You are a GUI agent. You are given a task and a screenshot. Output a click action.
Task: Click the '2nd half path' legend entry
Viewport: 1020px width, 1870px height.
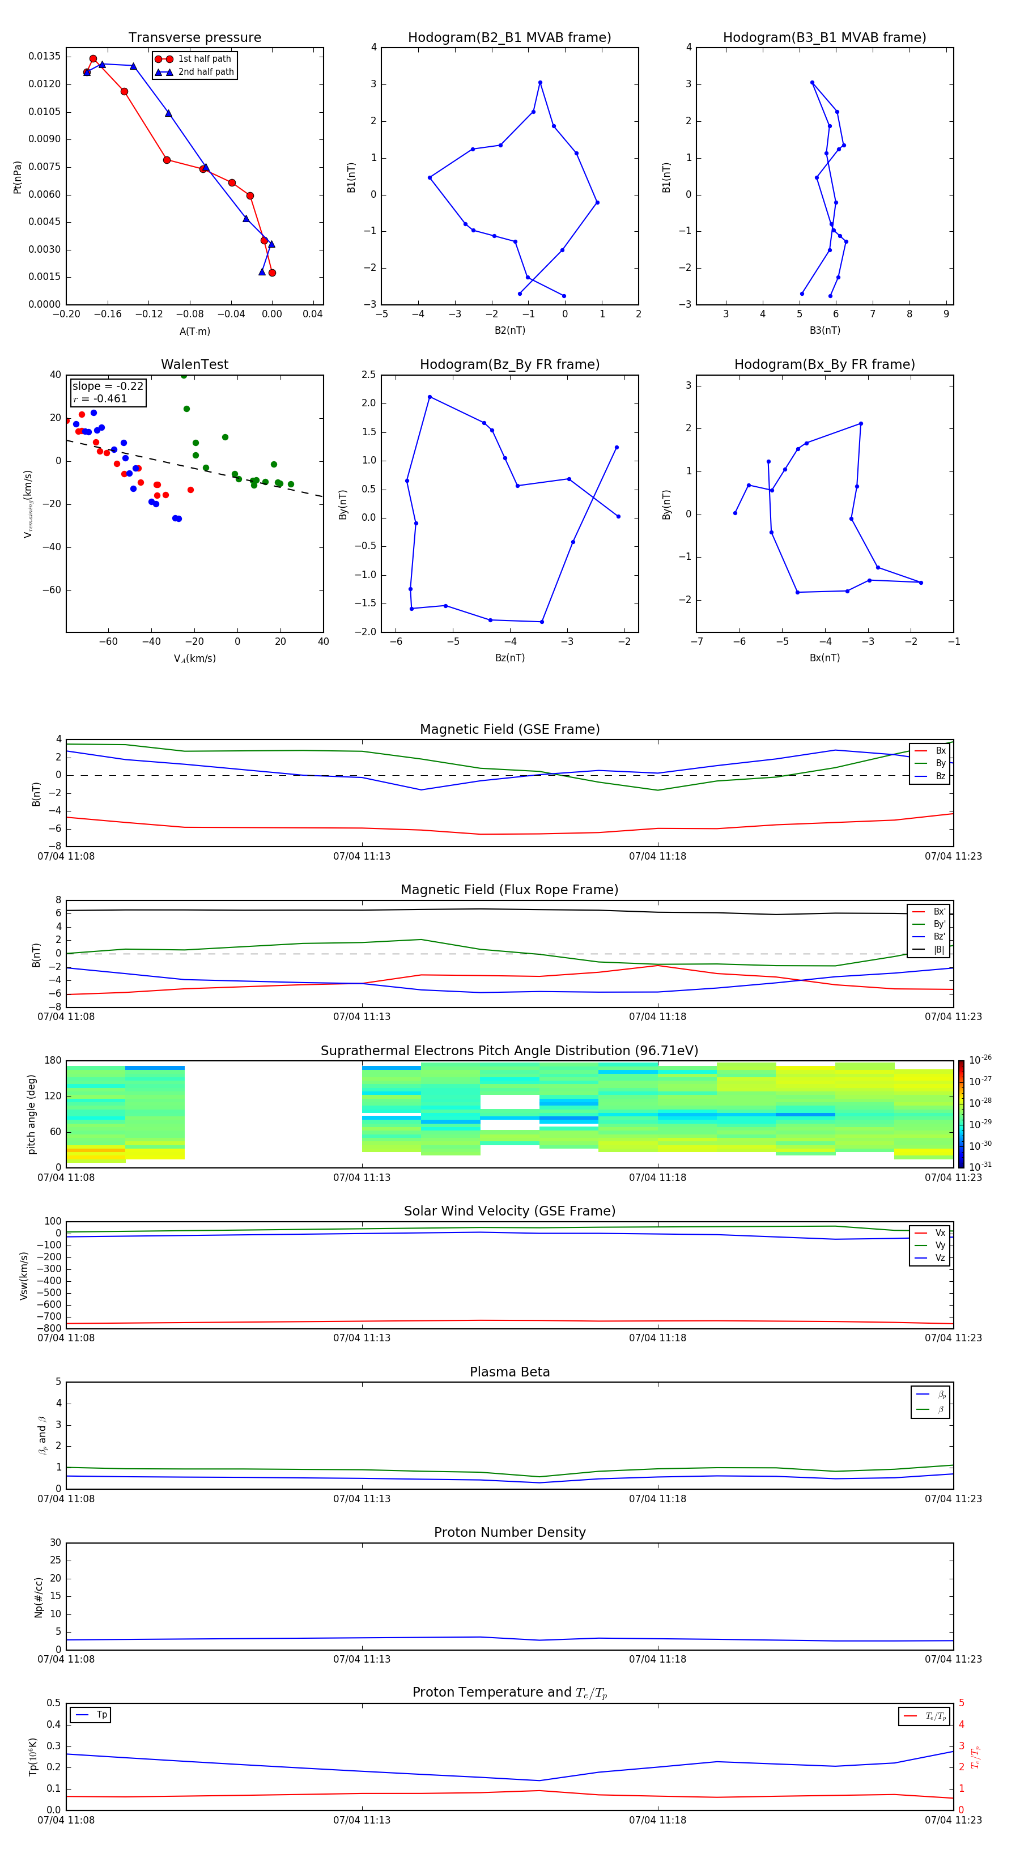[194, 72]
